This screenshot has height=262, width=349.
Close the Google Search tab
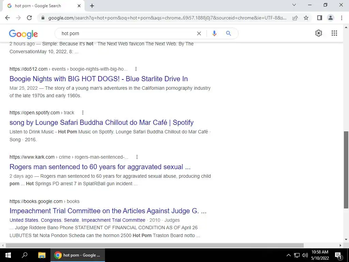[79, 6]
